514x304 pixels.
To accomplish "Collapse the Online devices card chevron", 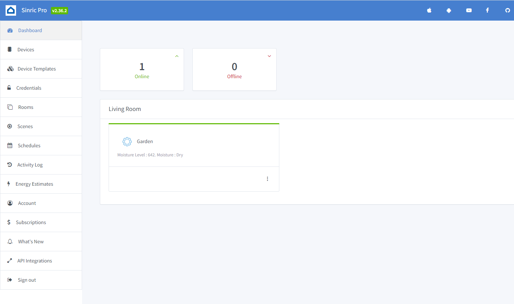I will (177, 56).
